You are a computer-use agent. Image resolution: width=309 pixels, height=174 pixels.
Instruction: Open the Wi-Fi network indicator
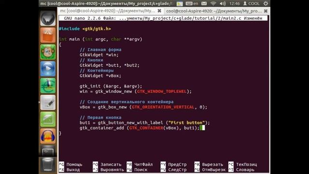point(213,3)
